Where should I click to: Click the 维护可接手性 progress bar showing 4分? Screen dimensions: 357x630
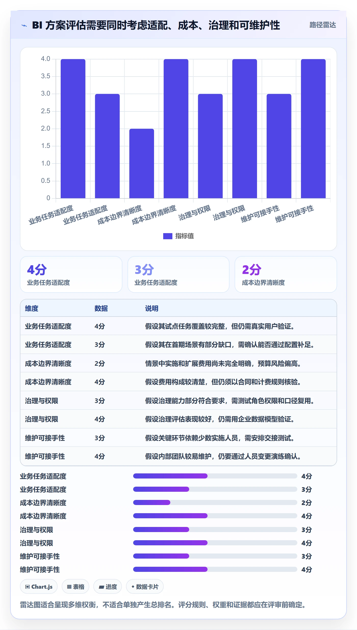pos(215,569)
